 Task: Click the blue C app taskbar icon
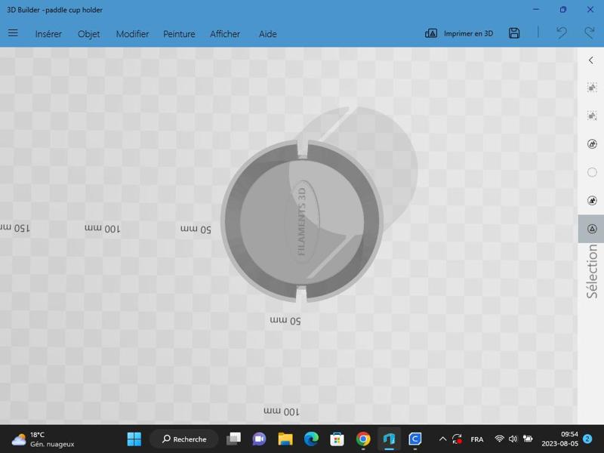[x=414, y=439]
